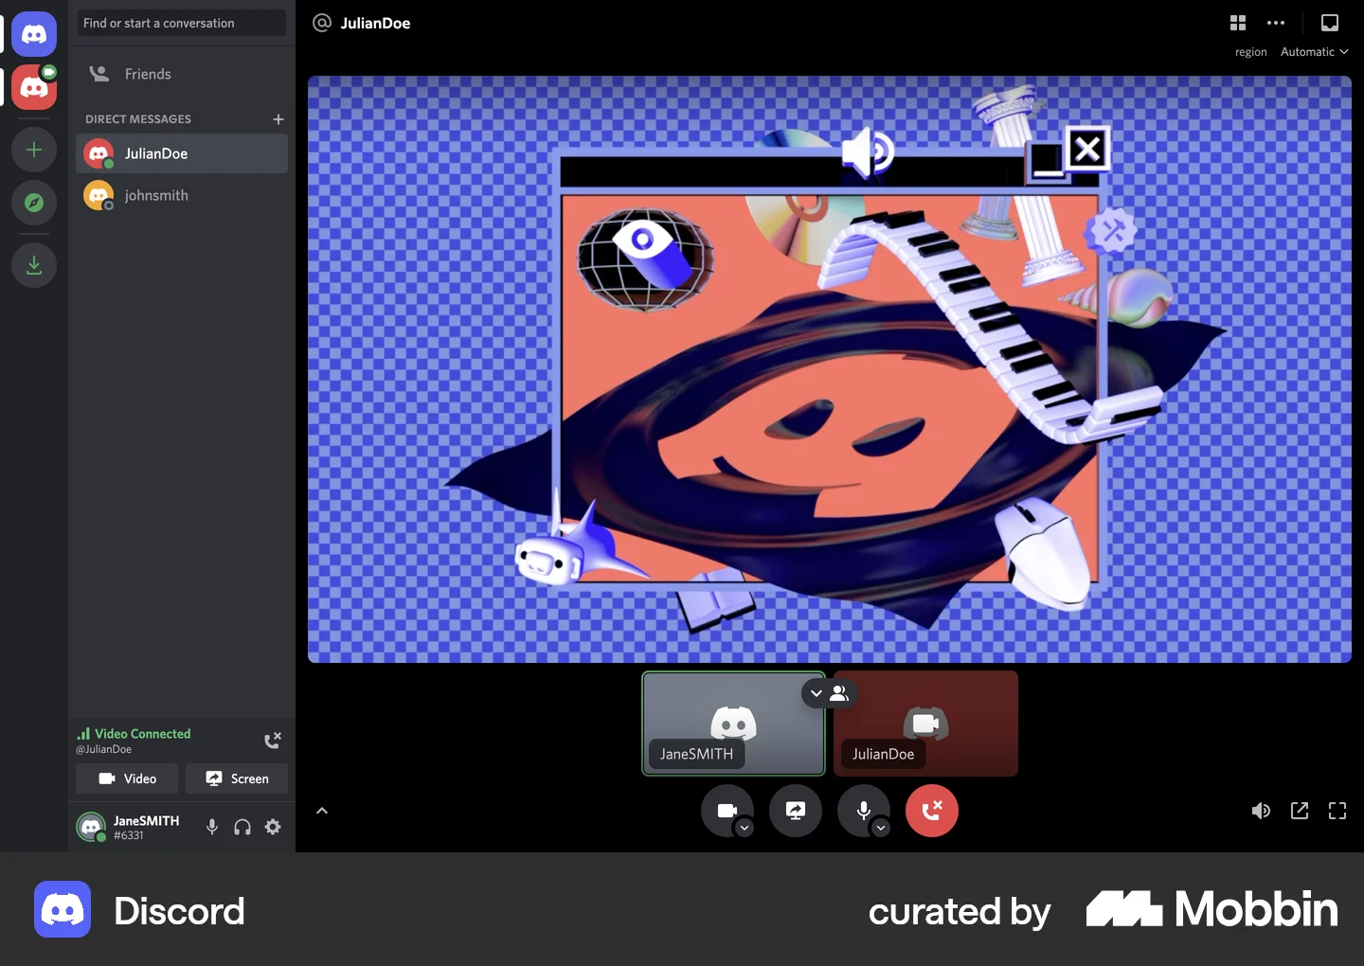
Task: Open microphone device options small chevron
Action: pos(881,828)
